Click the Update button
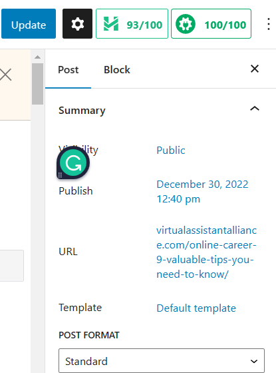The height and width of the screenshot is (373, 276). click(x=29, y=24)
